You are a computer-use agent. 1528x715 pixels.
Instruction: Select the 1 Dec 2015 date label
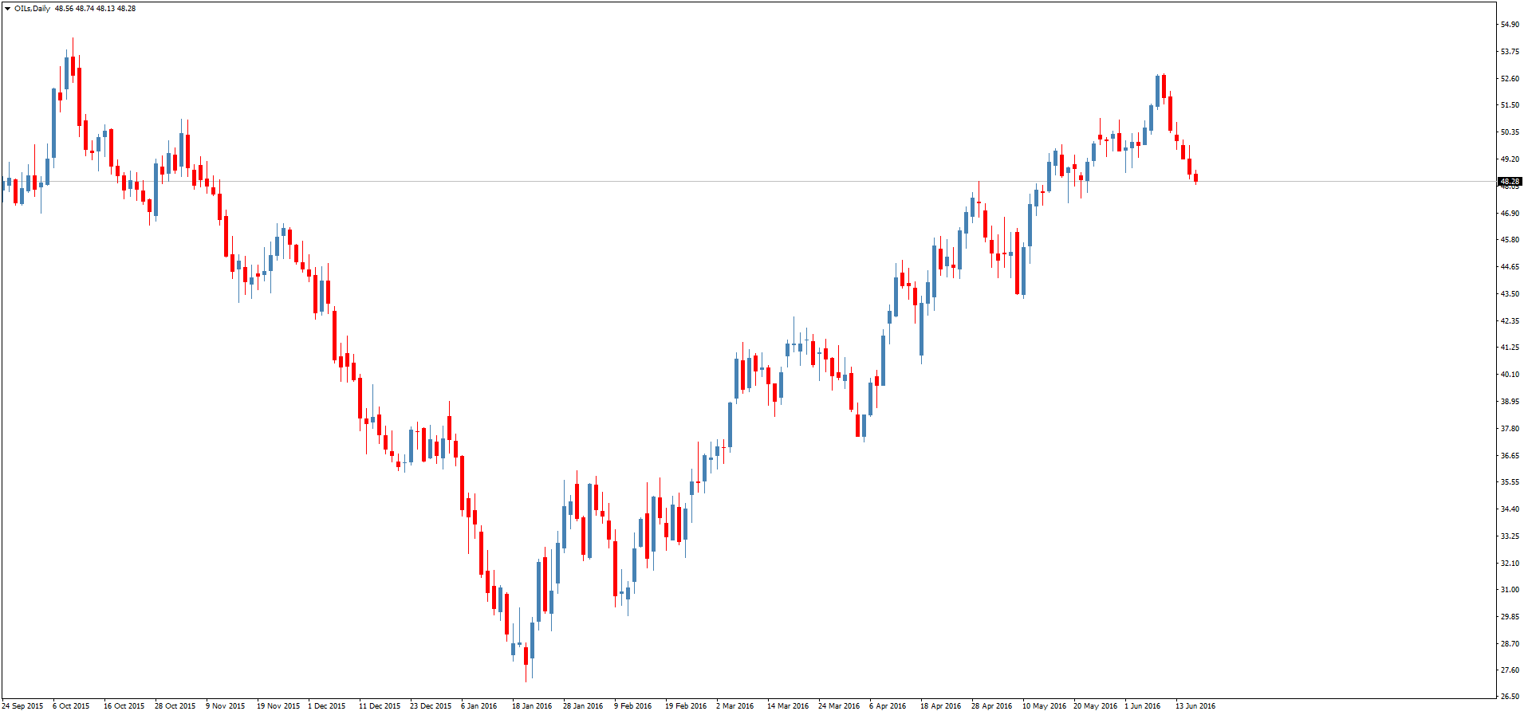point(327,706)
